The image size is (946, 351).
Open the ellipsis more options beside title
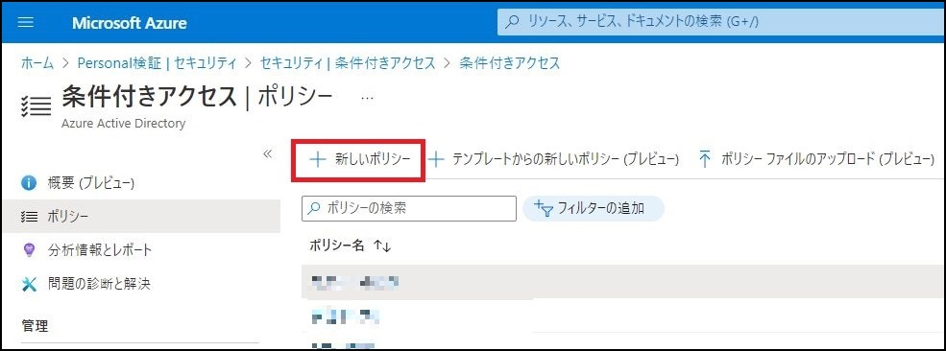coord(367,98)
